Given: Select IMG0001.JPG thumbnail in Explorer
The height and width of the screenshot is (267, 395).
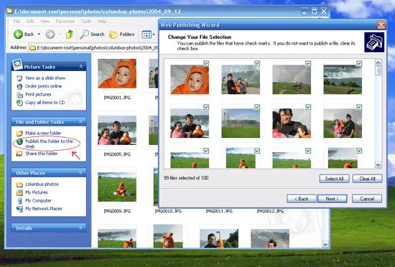Looking at the screenshot, I should [117, 73].
